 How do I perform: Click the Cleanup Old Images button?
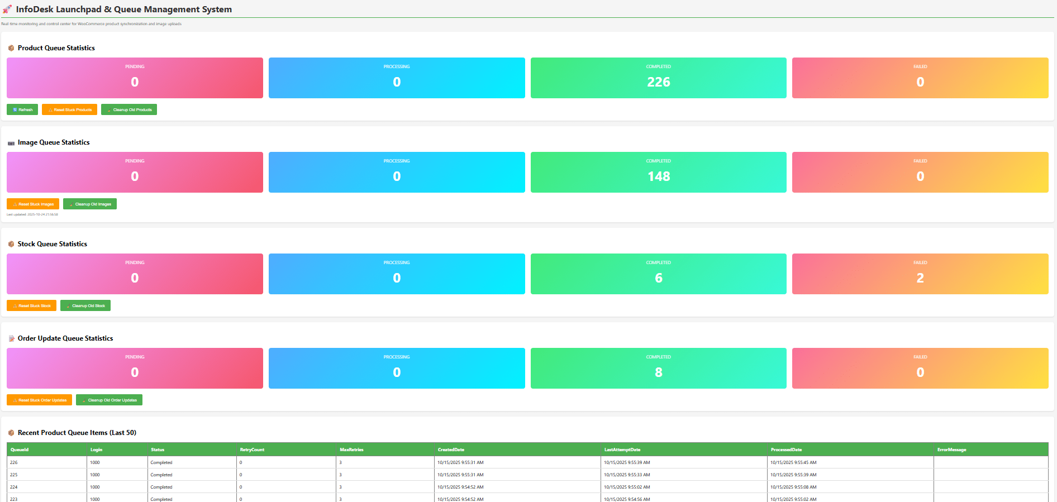90,204
